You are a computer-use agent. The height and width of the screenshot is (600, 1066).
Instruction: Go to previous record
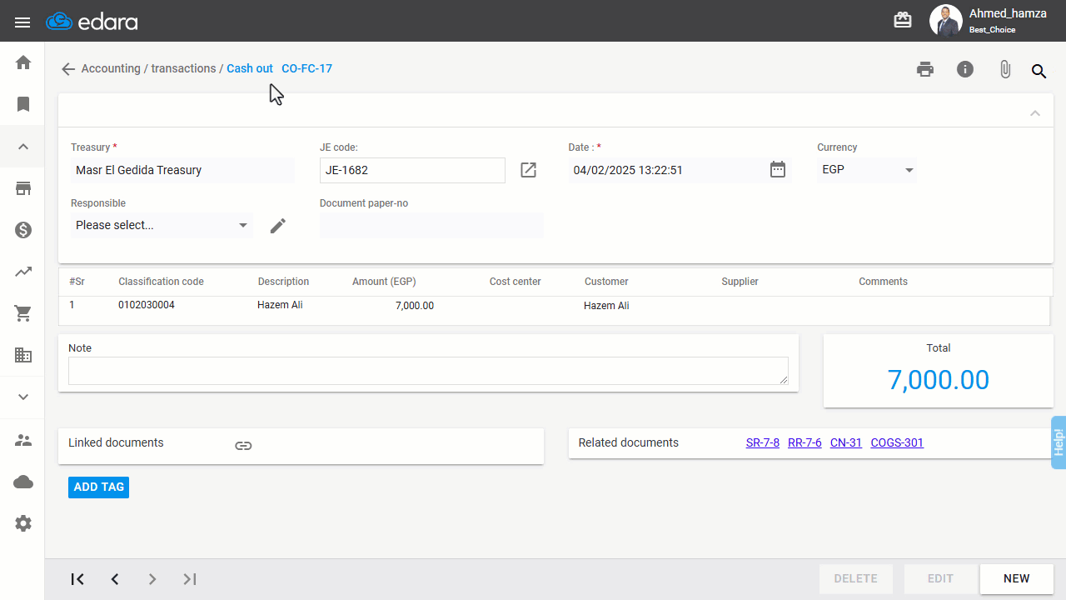[115, 579]
